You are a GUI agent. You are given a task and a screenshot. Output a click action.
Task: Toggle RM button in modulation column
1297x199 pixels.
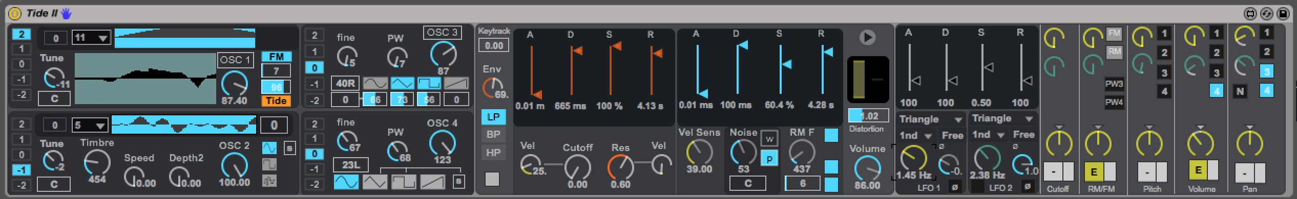coord(1114,52)
